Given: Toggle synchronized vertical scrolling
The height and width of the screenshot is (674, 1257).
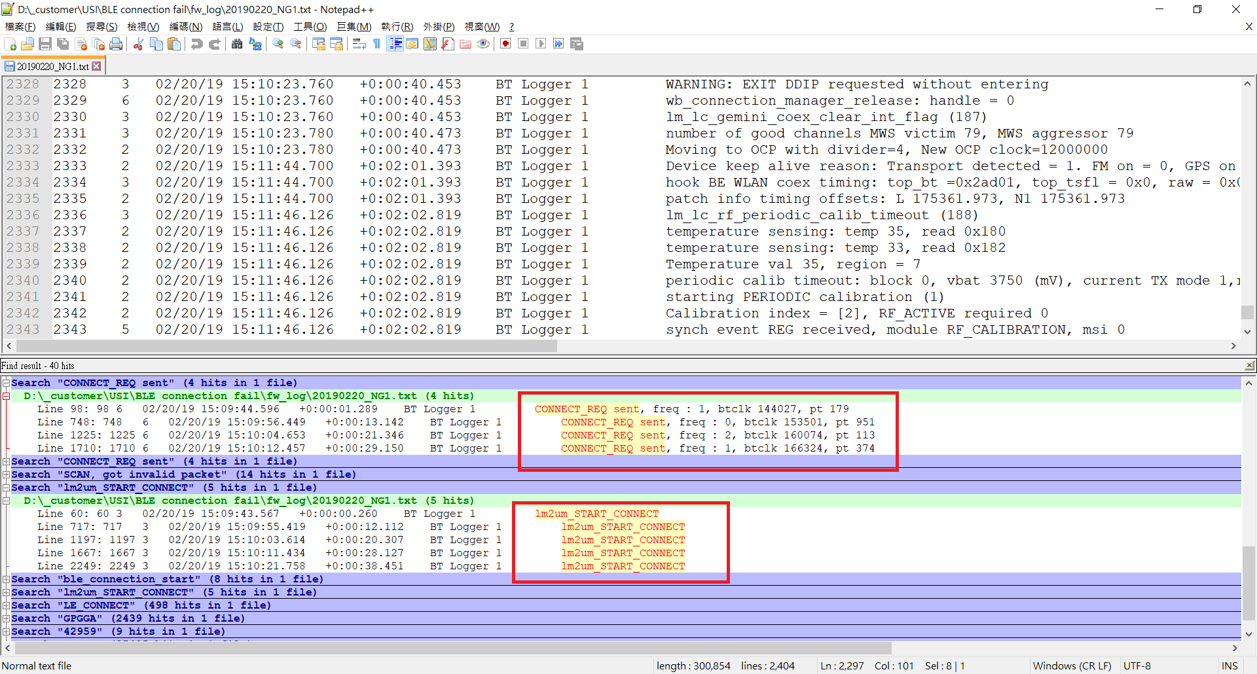Looking at the screenshot, I should [319, 44].
